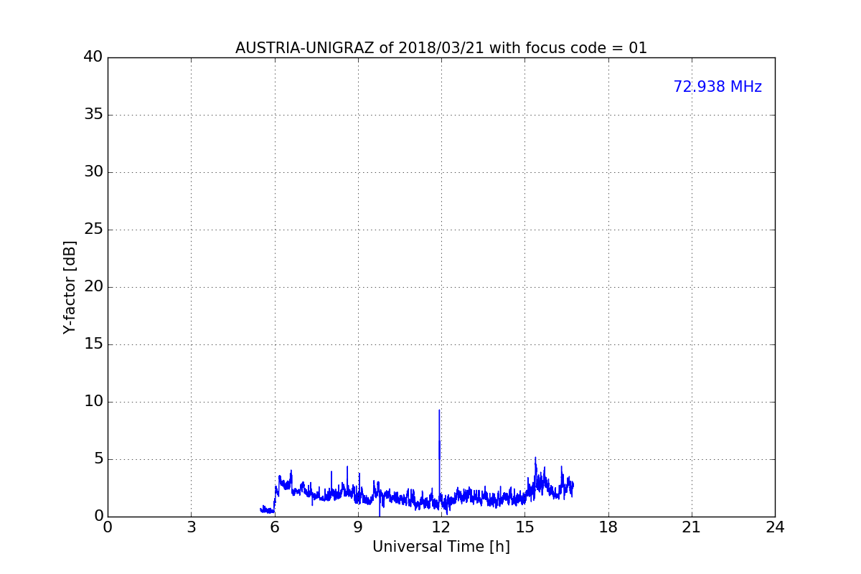Click the y-axis tick label 10
Screen dimensions: 861x574
tap(93, 402)
